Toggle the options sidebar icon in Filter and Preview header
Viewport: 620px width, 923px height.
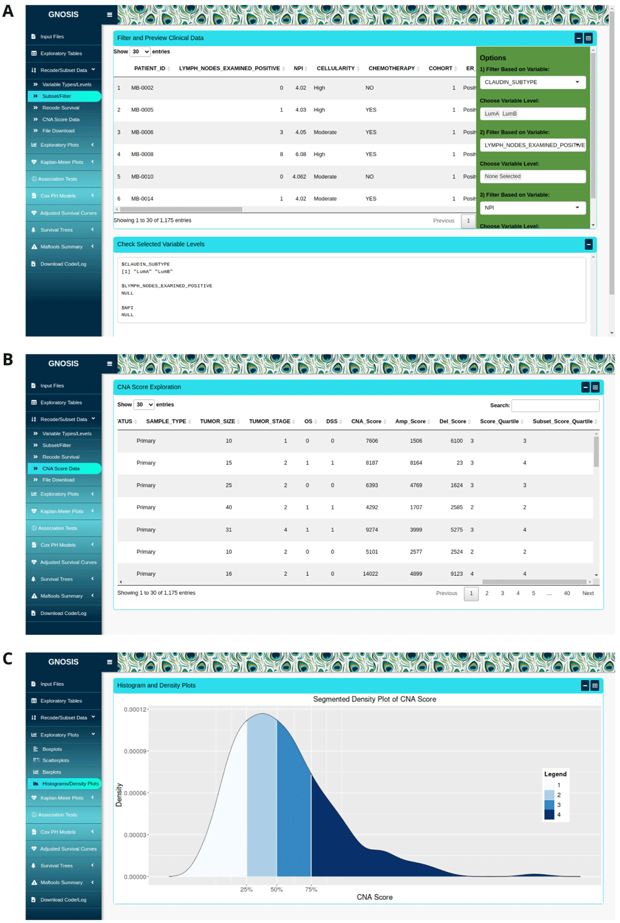(x=588, y=38)
